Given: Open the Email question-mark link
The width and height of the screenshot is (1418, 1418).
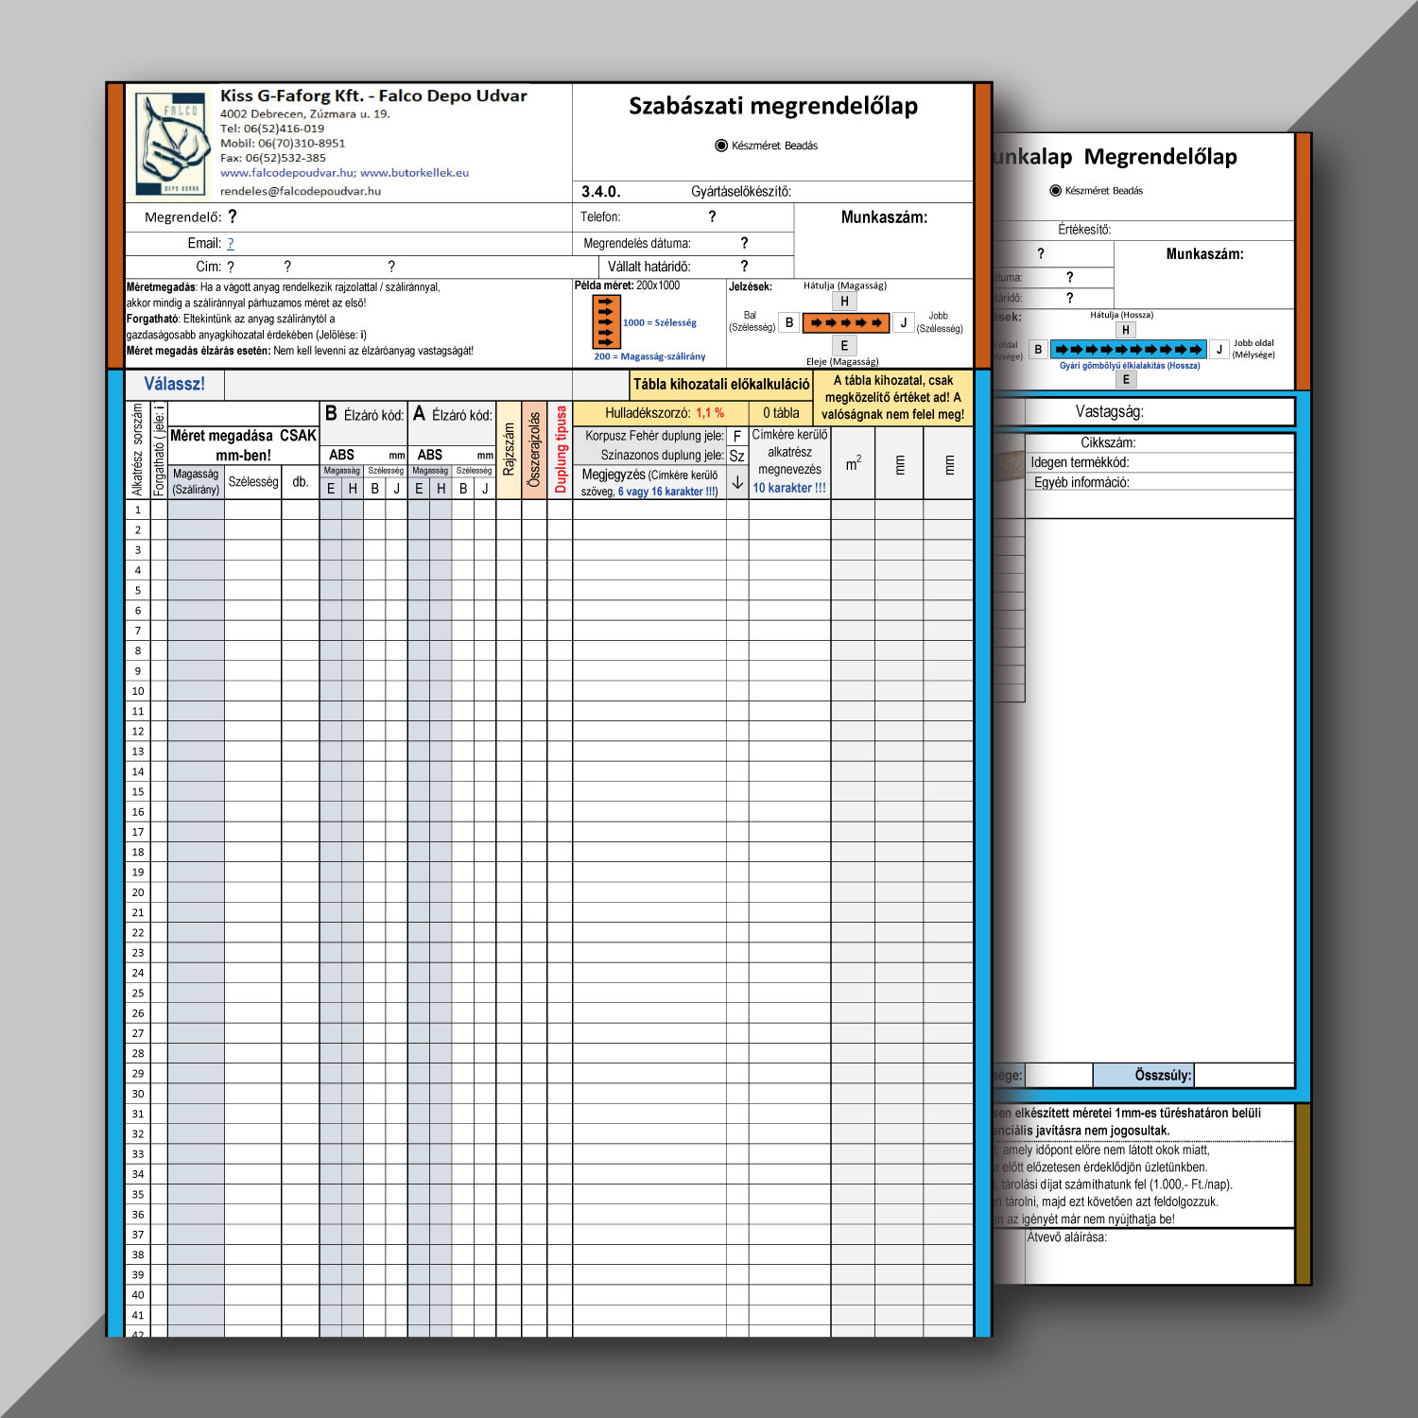Looking at the screenshot, I should pyautogui.click(x=230, y=243).
